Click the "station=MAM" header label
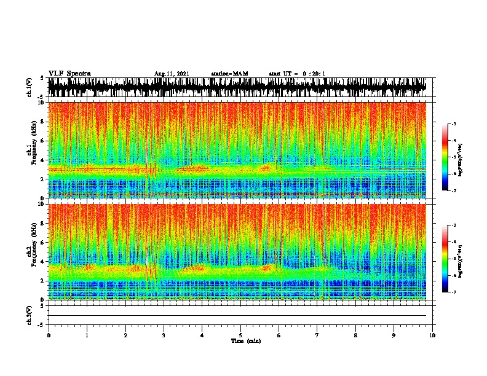This screenshot has width=487, height=376. (229, 74)
